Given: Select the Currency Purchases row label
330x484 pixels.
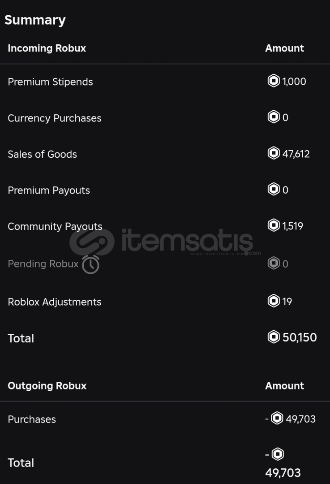Looking at the screenshot, I should tap(55, 118).
